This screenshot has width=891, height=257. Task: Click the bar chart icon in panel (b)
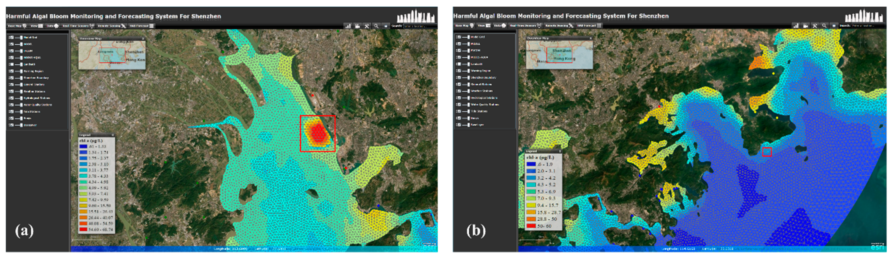point(796,26)
